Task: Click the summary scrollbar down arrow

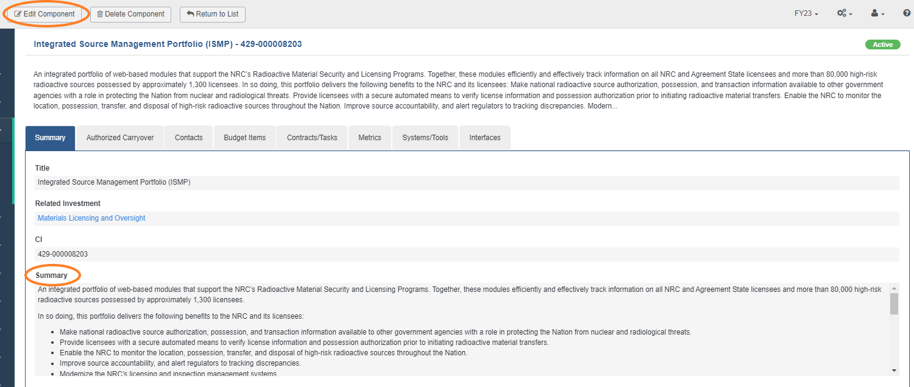Action: (x=894, y=370)
